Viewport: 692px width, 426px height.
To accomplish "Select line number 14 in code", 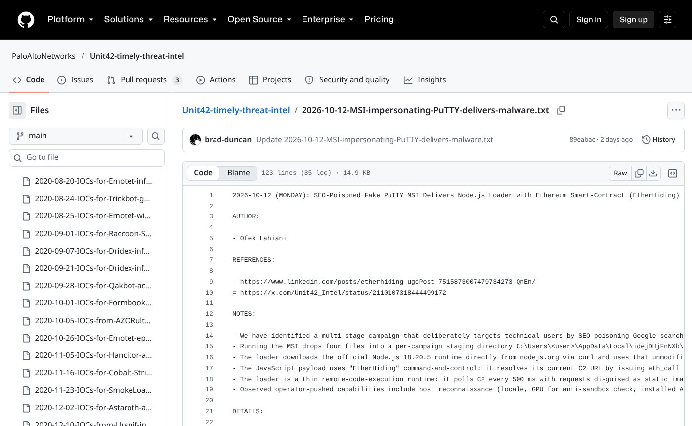I will (x=209, y=336).
